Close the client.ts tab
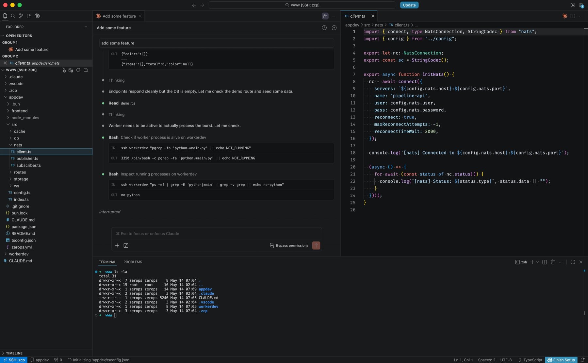 pyautogui.click(x=373, y=16)
